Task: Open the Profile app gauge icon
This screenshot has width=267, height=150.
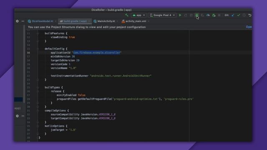Action: click(208, 15)
